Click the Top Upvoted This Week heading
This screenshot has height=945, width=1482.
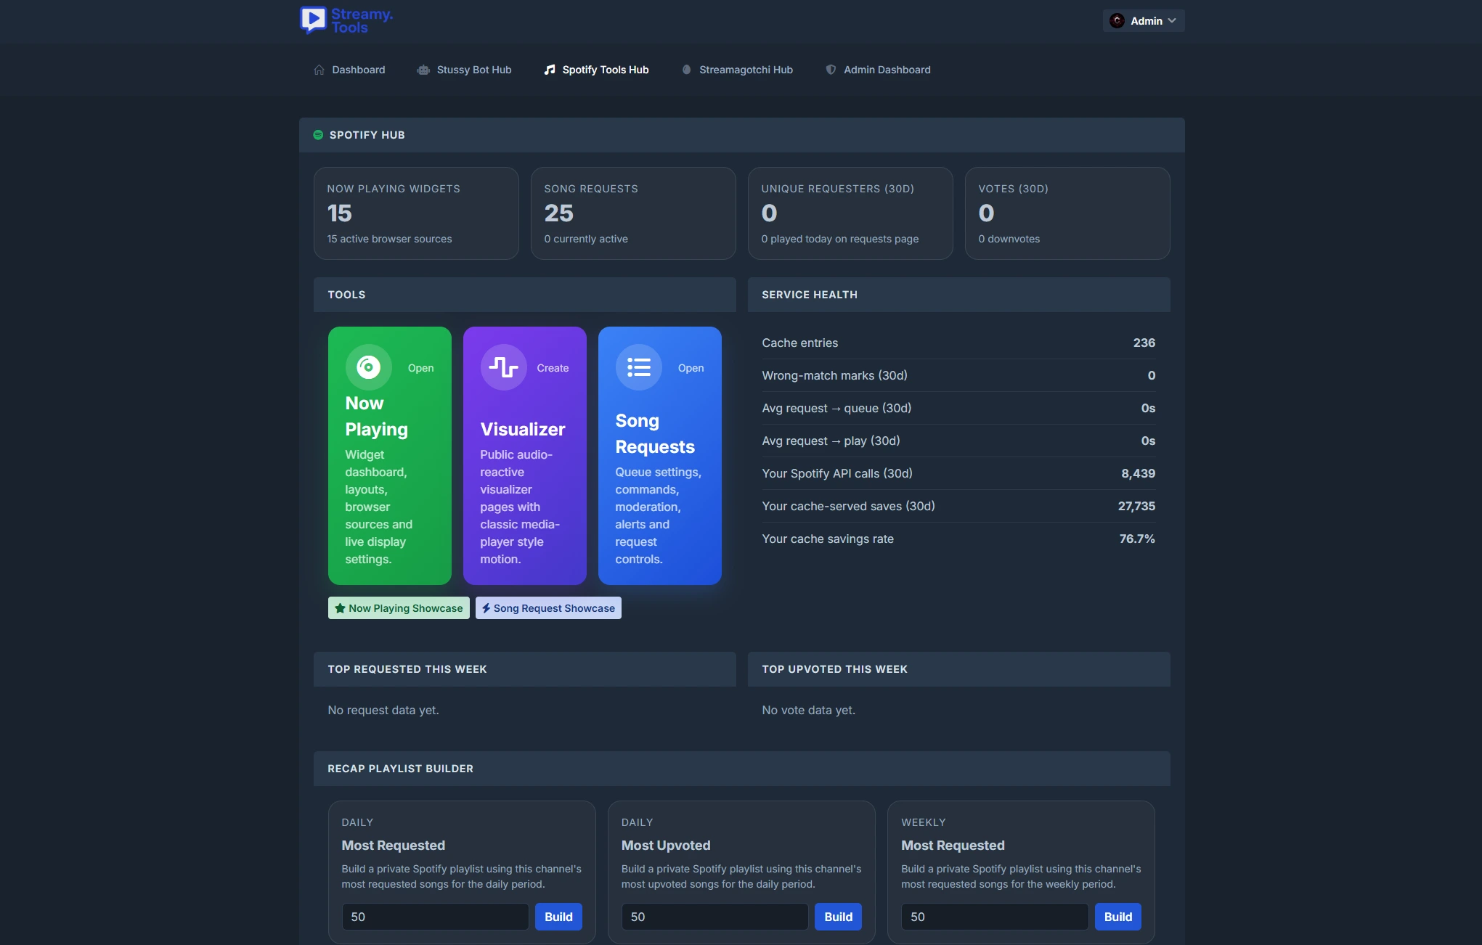[834, 669]
